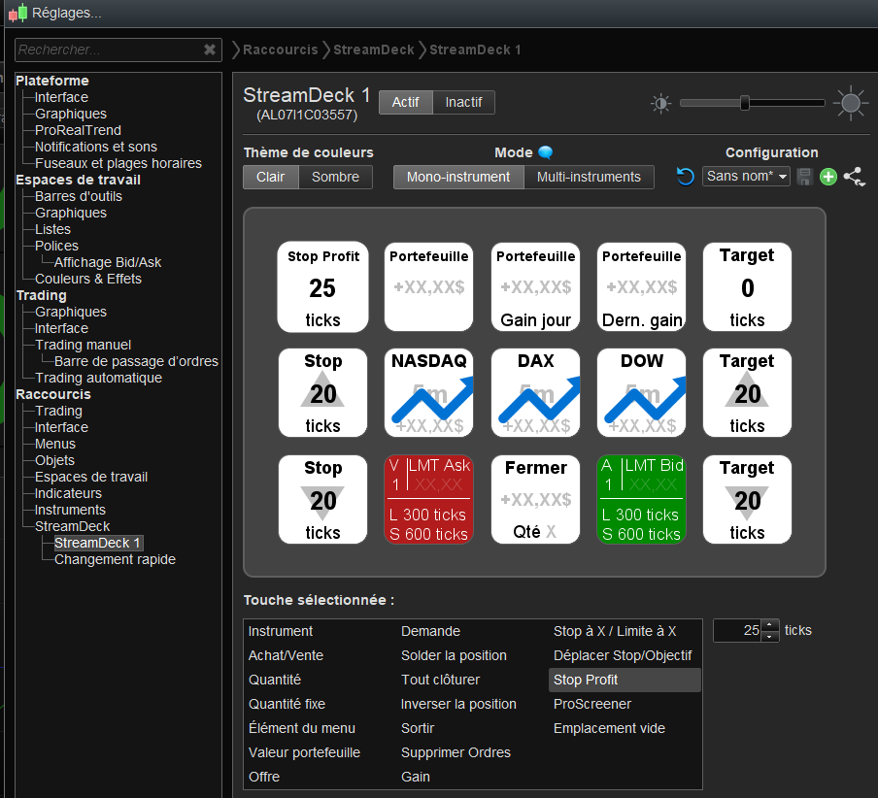
Task: Choose the Sombre color theme
Action: [x=335, y=177]
